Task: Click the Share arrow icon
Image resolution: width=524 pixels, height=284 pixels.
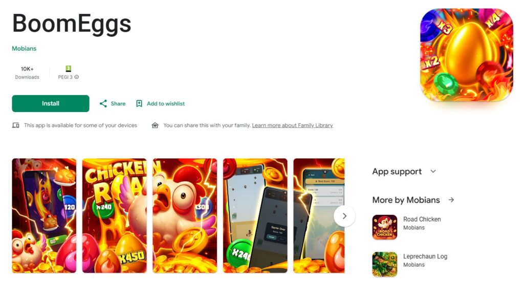Action: tap(103, 103)
